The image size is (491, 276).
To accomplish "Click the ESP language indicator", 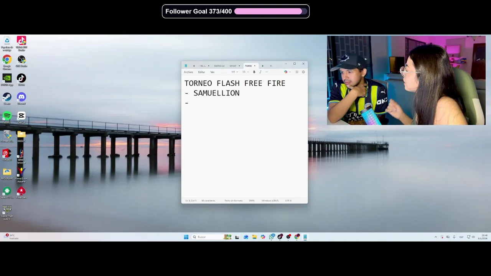I will (x=461, y=237).
